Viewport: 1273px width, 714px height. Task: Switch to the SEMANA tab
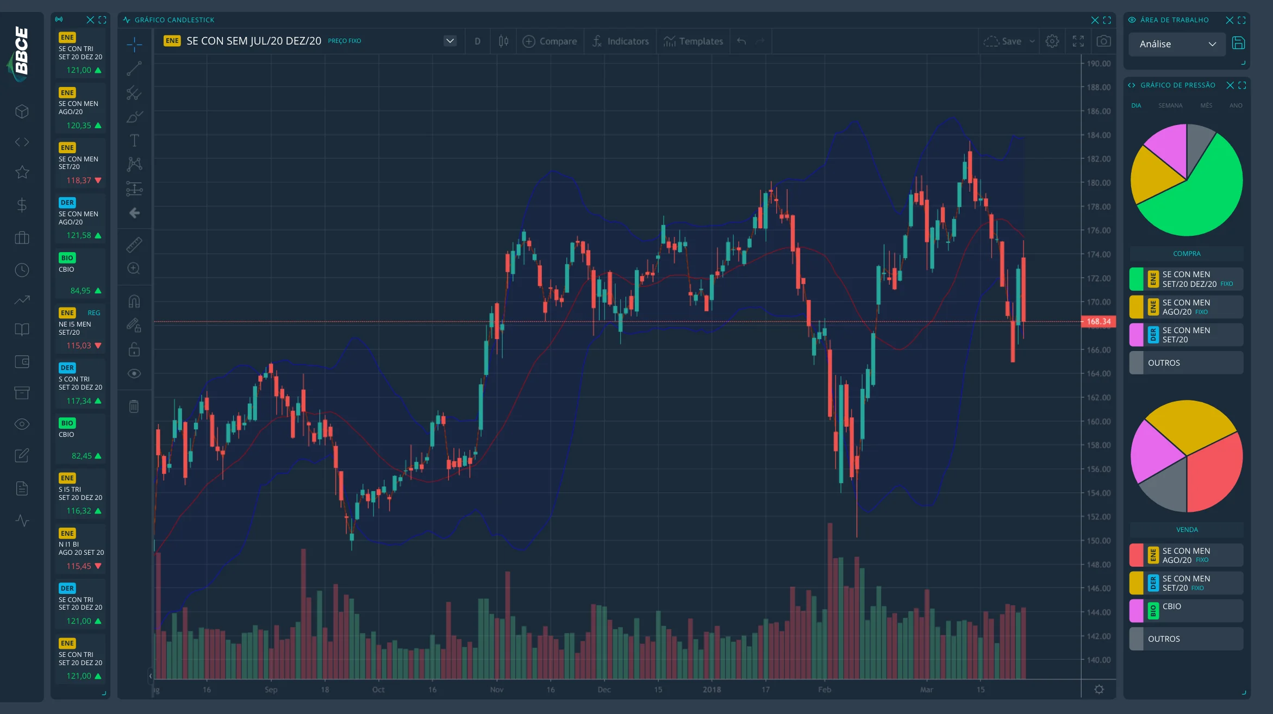pos(1170,105)
